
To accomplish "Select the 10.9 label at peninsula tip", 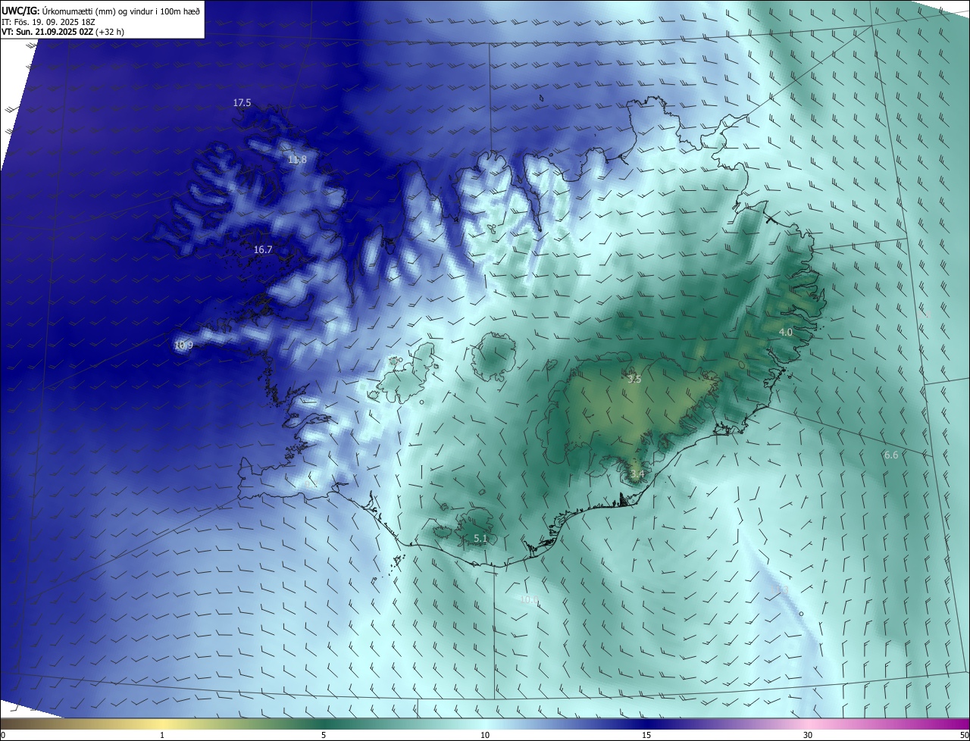I will pos(183,345).
